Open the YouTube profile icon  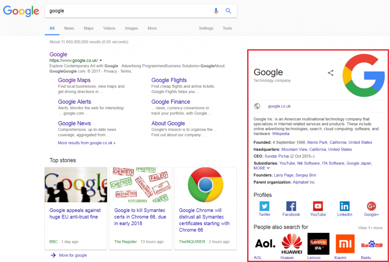[x=318, y=206]
